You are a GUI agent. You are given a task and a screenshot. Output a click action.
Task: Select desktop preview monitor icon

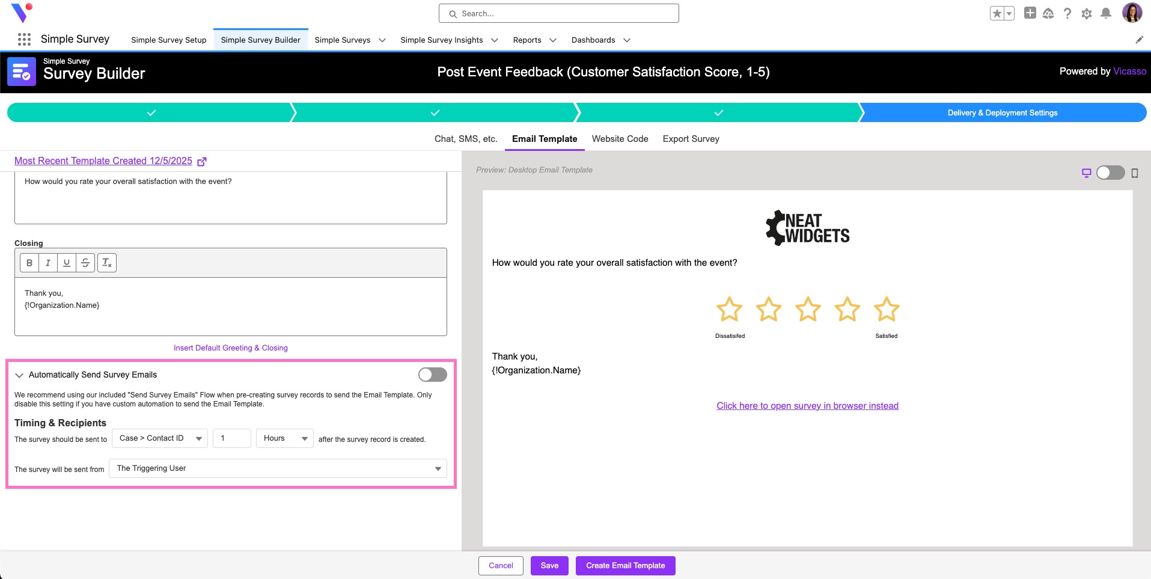(1087, 173)
